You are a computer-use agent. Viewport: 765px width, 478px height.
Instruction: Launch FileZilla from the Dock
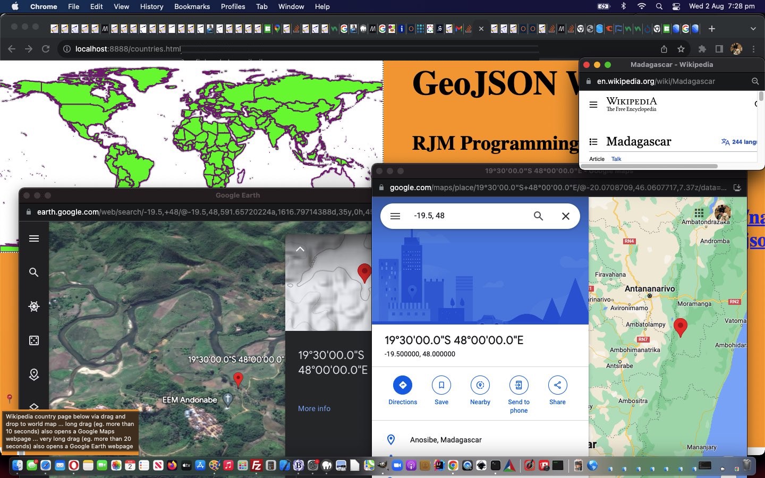coord(257,466)
